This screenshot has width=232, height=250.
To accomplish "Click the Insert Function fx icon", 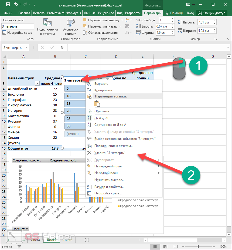I will pyautogui.click(x=62, y=48).
